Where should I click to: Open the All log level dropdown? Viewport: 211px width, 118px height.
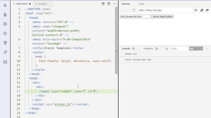tap(196, 49)
